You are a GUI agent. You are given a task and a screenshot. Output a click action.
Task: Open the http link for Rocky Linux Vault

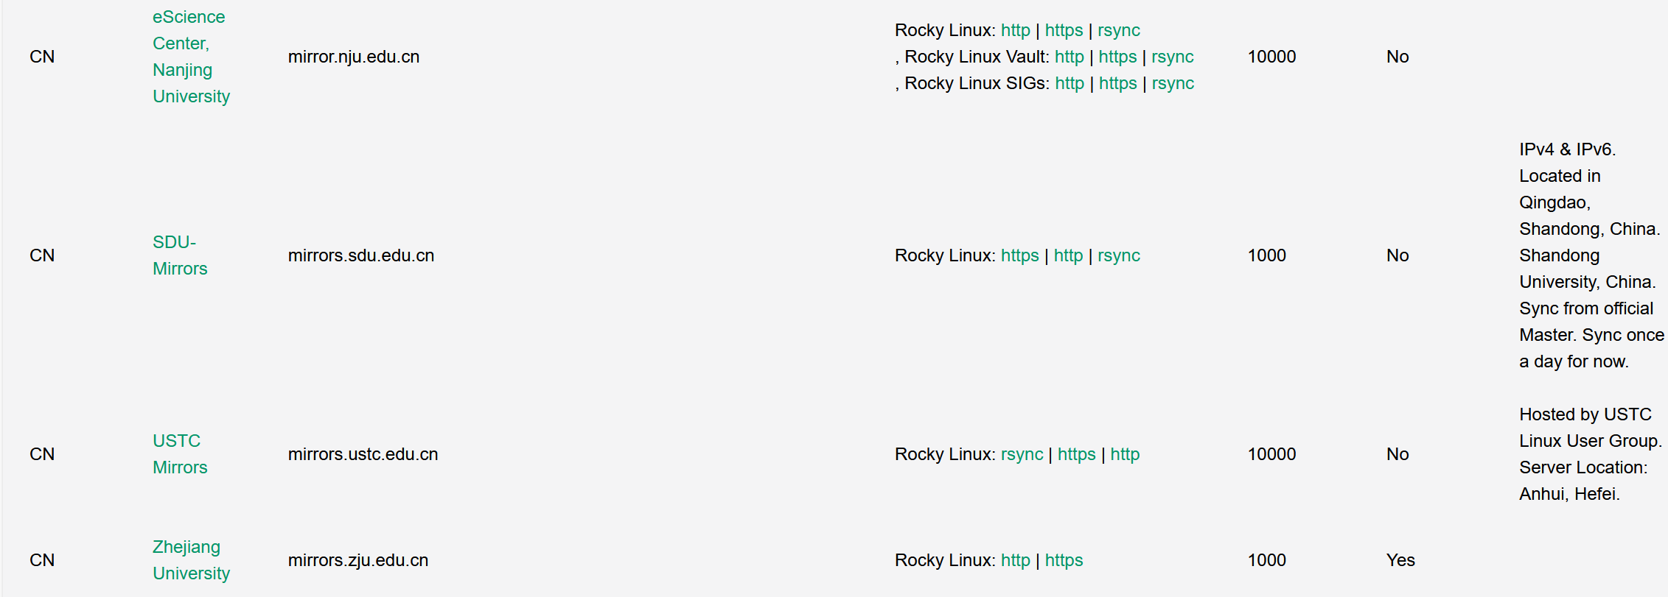coord(1069,57)
